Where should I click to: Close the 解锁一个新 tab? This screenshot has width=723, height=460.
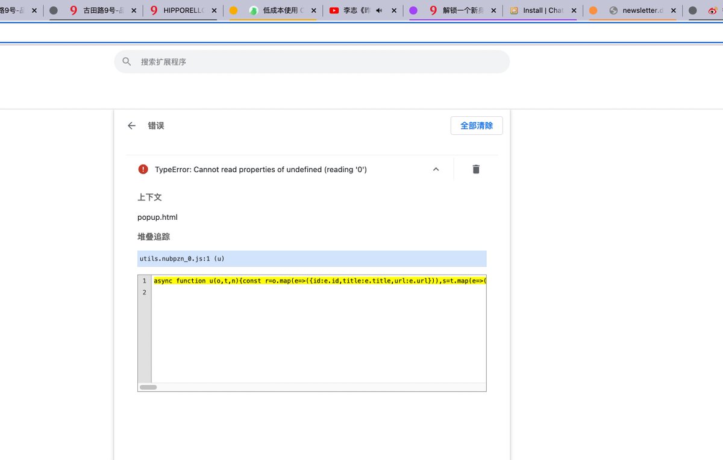(x=493, y=11)
